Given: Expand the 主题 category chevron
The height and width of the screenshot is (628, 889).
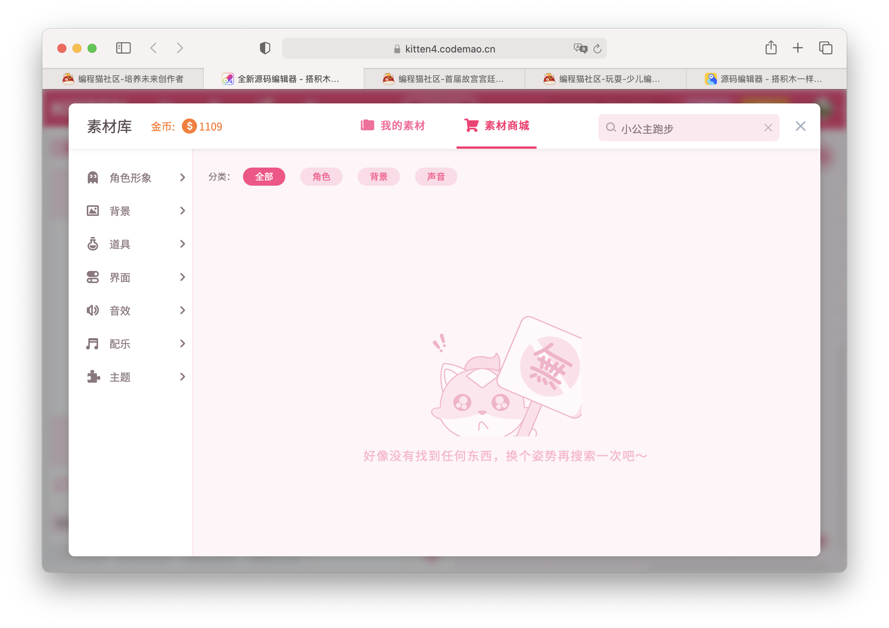Looking at the screenshot, I should click(182, 377).
